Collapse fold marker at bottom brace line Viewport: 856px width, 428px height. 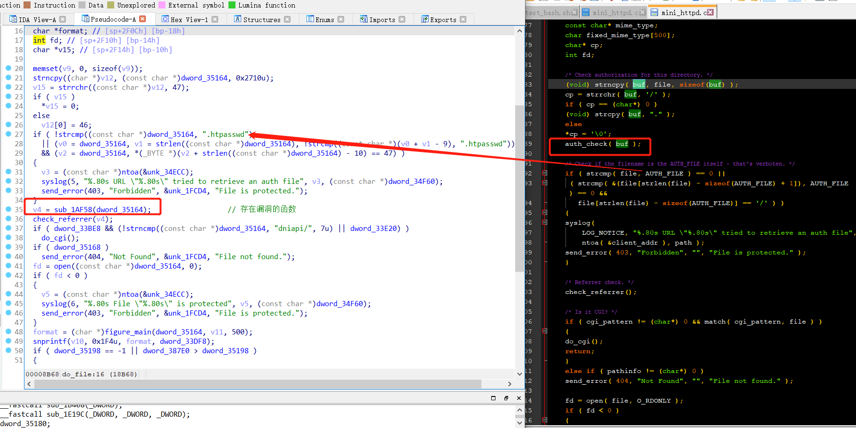click(545, 420)
